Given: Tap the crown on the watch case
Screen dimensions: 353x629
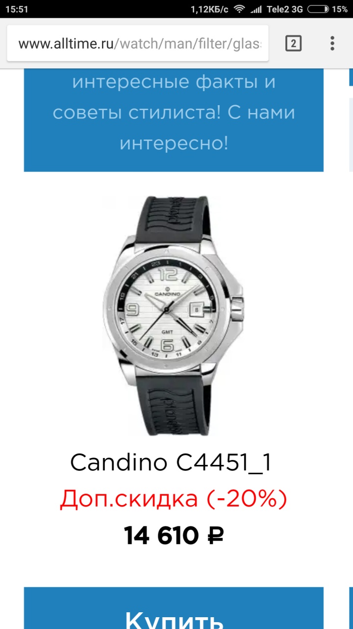Looking at the screenshot, I should (238, 306).
